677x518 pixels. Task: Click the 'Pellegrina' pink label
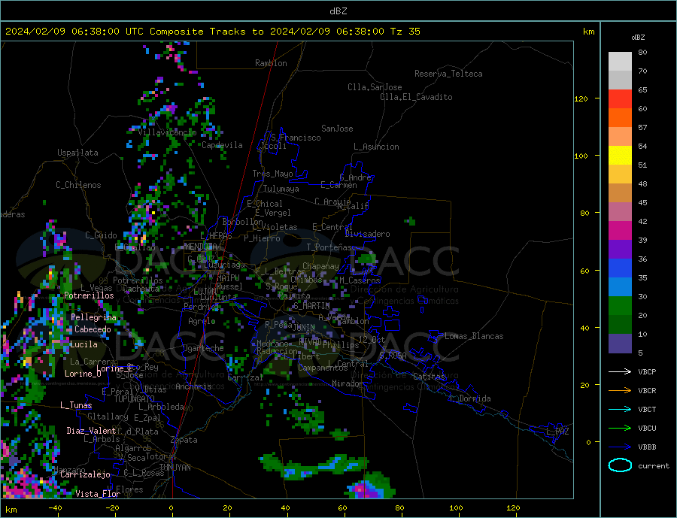point(94,318)
